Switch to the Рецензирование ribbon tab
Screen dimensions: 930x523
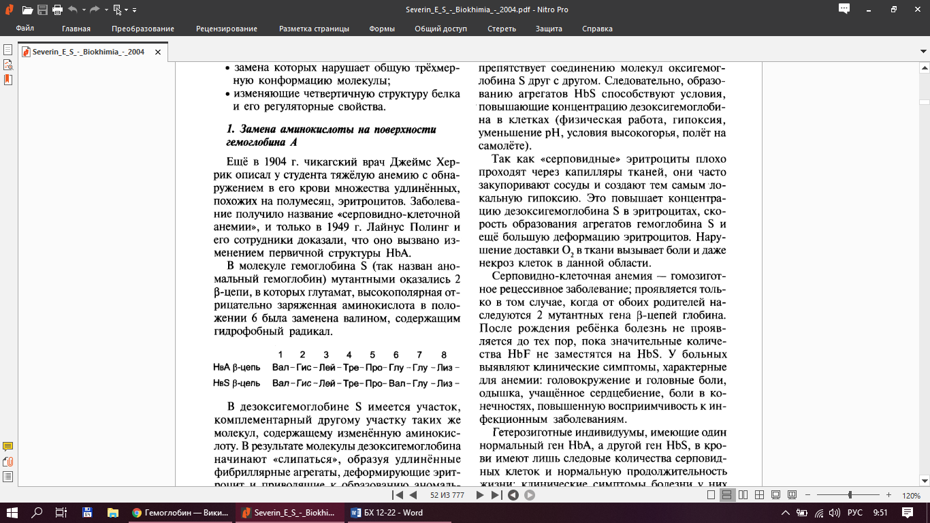point(227,29)
